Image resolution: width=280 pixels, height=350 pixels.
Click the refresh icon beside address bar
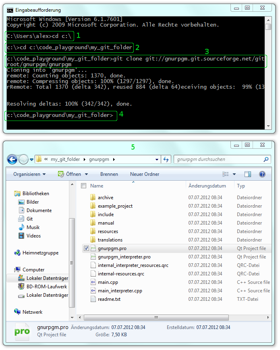(166, 160)
